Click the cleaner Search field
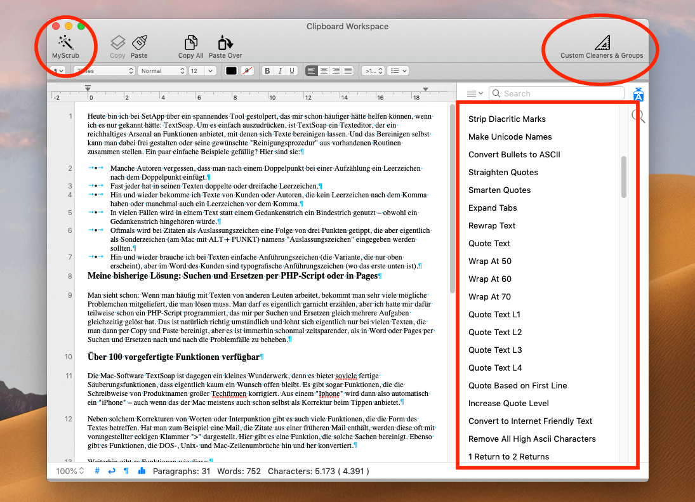The height and width of the screenshot is (502, 695). tap(557, 93)
